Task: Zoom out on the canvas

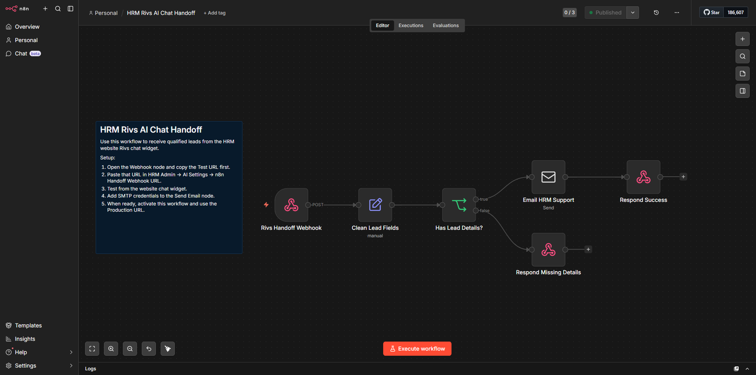Action: point(130,349)
